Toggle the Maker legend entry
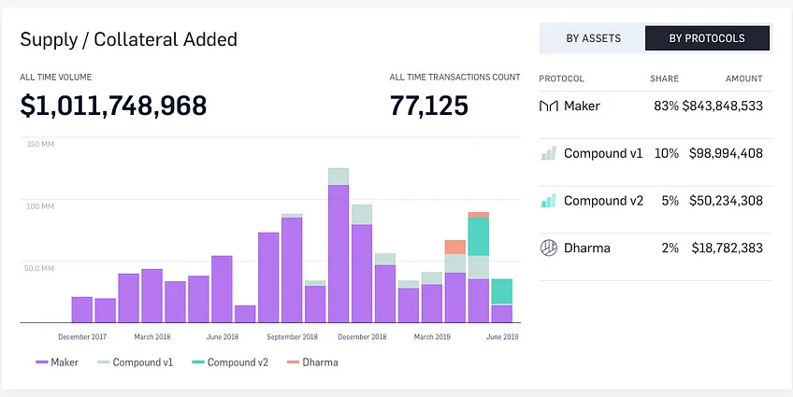The width and height of the screenshot is (793, 397). point(57,362)
